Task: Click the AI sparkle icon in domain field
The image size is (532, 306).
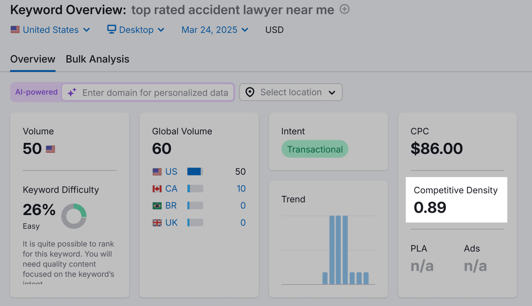Action: [x=72, y=92]
